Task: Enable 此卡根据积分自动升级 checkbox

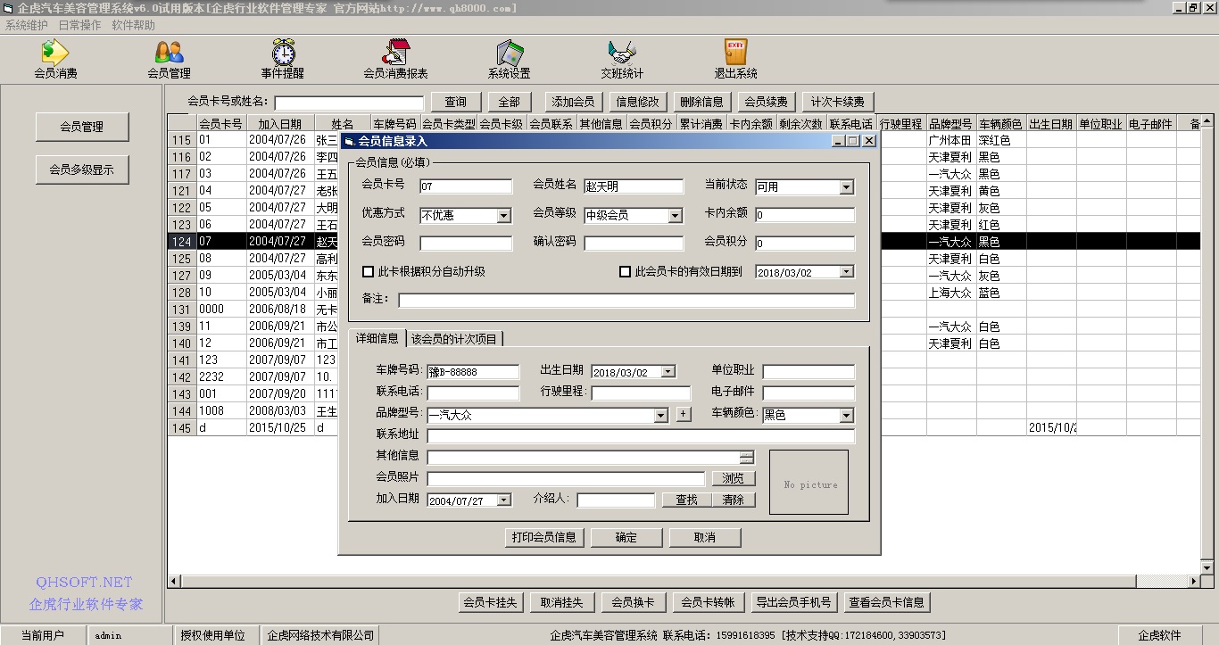Action: 368,271
